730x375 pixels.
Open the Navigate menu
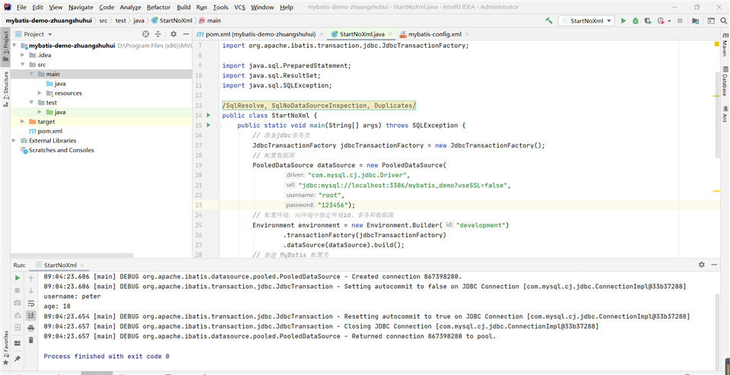(81, 8)
